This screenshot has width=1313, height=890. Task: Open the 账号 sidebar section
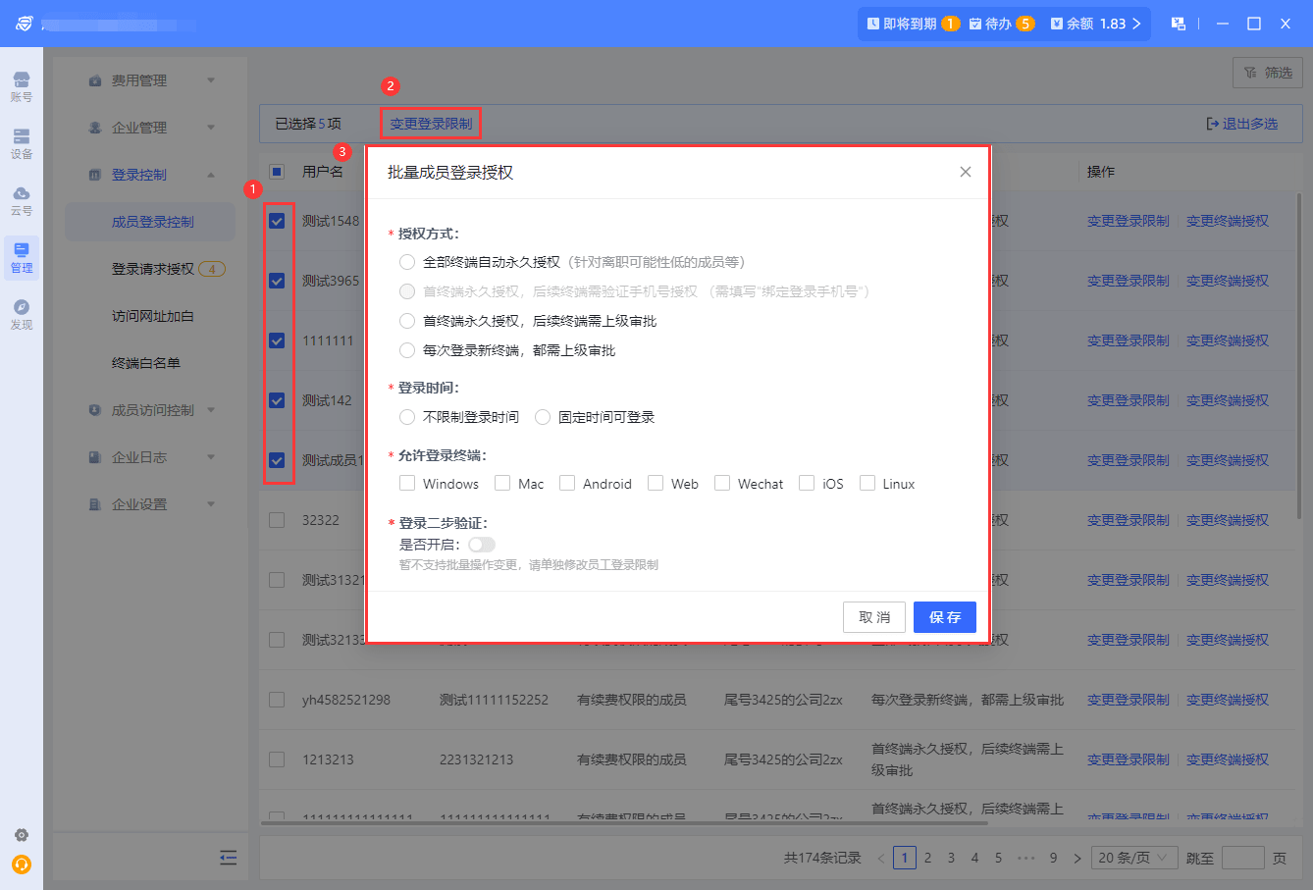tap(22, 86)
